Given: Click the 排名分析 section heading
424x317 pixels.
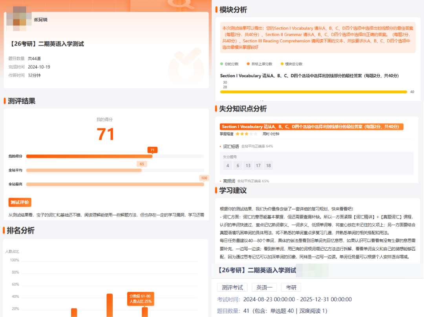Looking at the screenshot, I should (21, 231).
